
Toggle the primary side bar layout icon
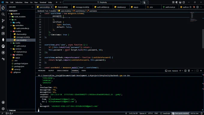click(x=177, y=2)
